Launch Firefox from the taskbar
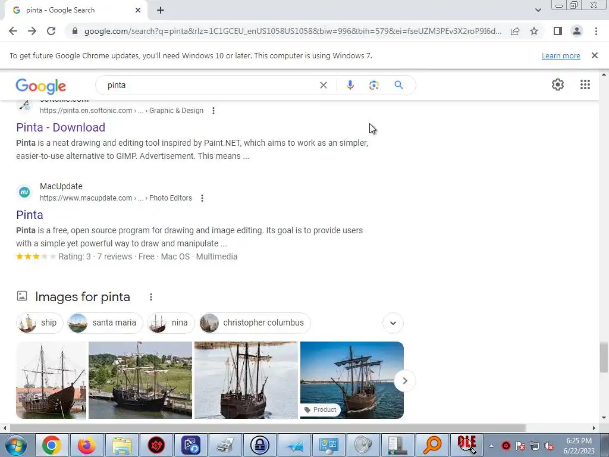The height and width of the screenshot is (457, 609). click(x=86, y=445)
